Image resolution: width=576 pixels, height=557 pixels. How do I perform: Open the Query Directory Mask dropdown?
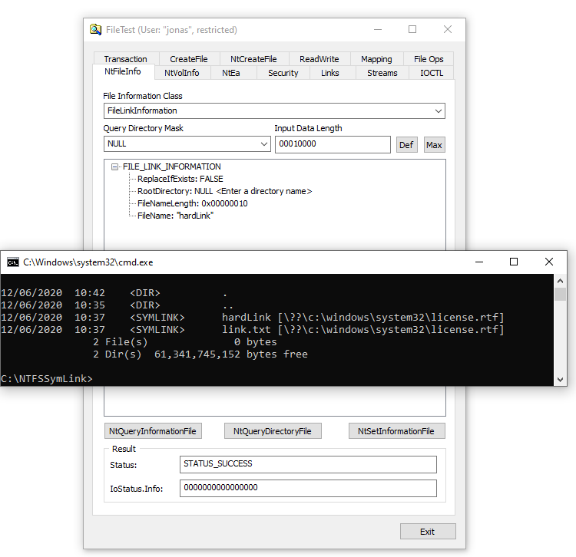(187, 143)
